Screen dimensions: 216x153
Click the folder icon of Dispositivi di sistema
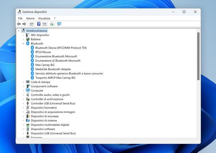coord(28,120)
